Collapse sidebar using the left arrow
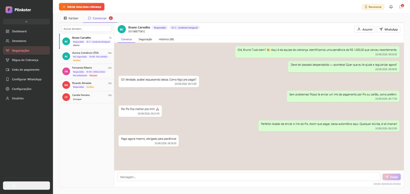 [x=26, y=22]
